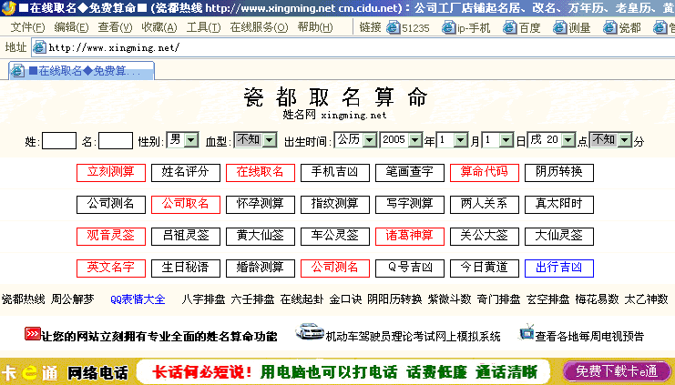Open the 奇门排盘 link

coord(498,299)
